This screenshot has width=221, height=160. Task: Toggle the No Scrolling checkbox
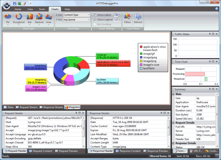click(x=95, y=24)
